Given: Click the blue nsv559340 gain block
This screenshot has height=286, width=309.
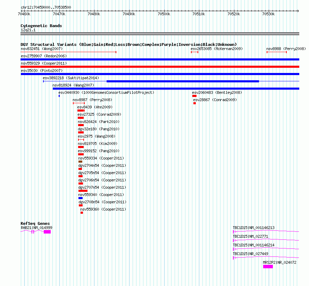Looking at the screenshot, I should [x=81, y=198].
